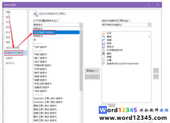
Task: Click info icon beside 自定义快速访问工具栏(Q)
Action: (130, 20)
